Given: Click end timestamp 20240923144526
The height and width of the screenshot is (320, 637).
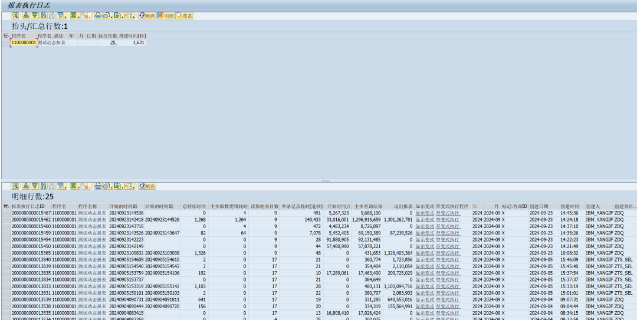Looking at the screenshot, I should [x=162, y=219].
